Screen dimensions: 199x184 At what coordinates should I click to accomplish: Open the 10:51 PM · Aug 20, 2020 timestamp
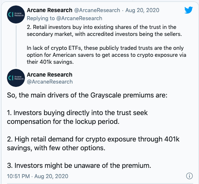click(38, 176)
